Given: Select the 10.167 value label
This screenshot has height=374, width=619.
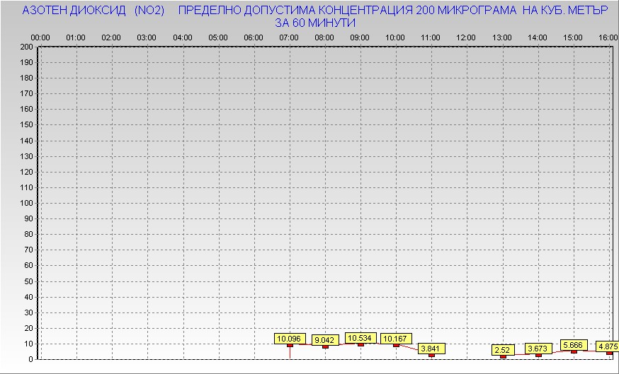Looking at the screenshot, I should (396, 339).
